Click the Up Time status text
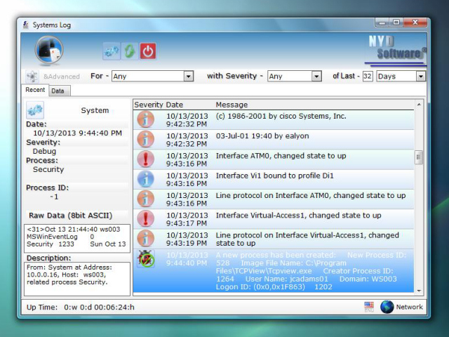 pos(81,308)
